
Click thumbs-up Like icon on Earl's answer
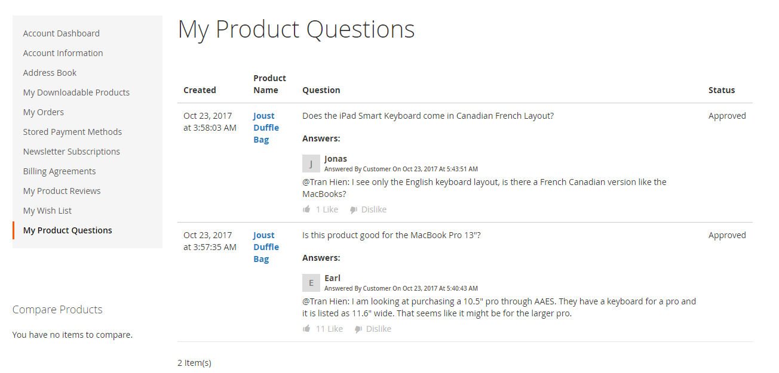click(306, 329)
